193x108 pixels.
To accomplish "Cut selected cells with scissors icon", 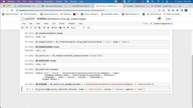I will (x=31, y=28).
